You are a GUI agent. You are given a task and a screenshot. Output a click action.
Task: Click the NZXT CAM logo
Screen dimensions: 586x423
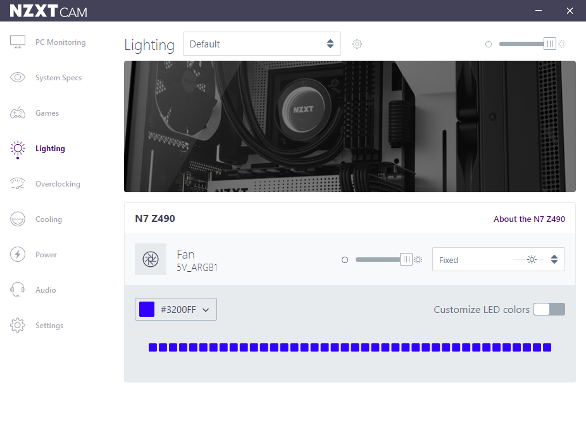[48, 11]
